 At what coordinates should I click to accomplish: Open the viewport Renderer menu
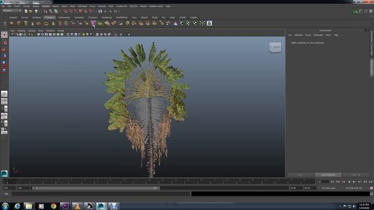point(50,31)
